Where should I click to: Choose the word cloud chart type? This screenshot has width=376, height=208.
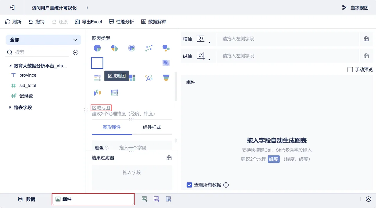[149, 78]
